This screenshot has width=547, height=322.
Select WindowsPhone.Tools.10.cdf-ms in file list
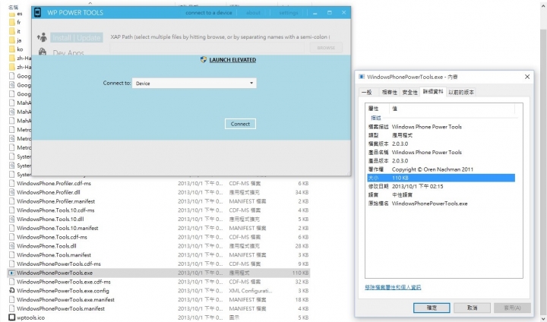[158, 210]
